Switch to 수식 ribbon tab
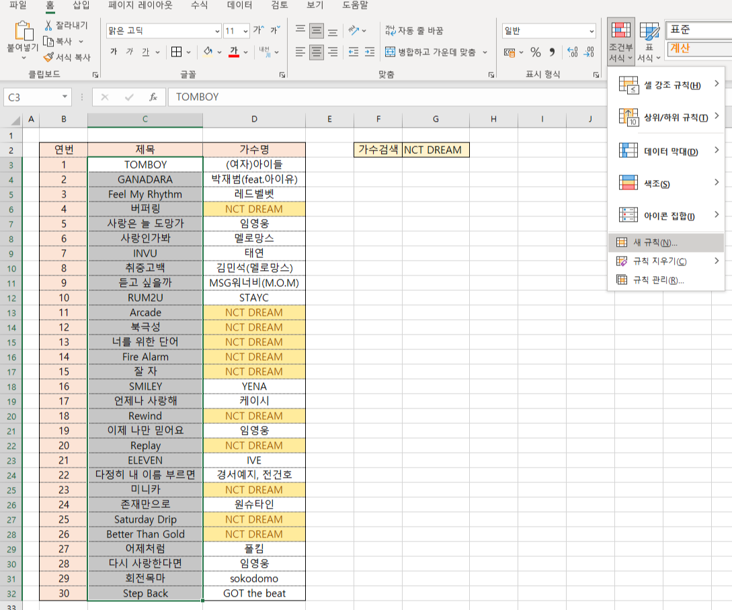This screenshot has width=732, height=610. point(200,5)
